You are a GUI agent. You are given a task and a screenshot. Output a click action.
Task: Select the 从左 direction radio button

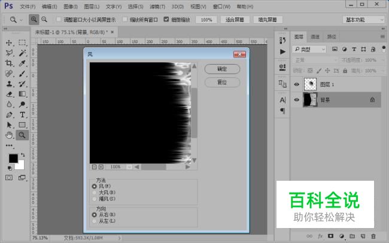point(95,221)
